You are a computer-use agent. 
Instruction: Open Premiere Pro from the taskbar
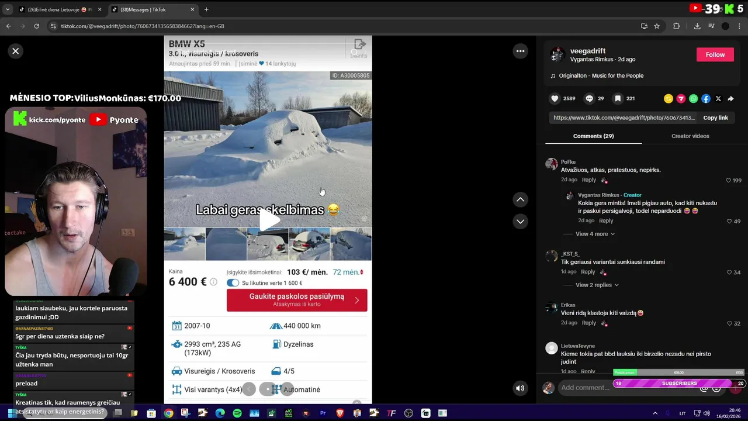tap(323, 413)
